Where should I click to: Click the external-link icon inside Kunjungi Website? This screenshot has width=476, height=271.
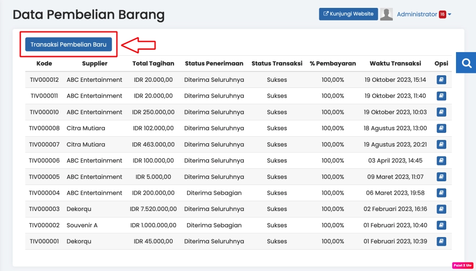[325, 13]
